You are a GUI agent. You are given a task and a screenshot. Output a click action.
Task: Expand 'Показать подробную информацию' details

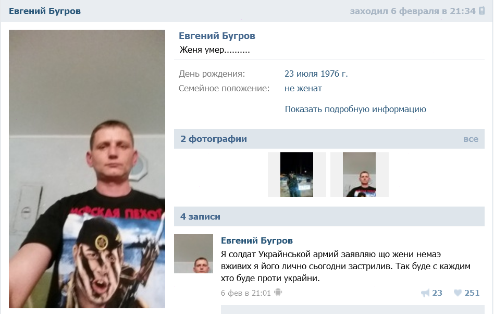[355, 109]
